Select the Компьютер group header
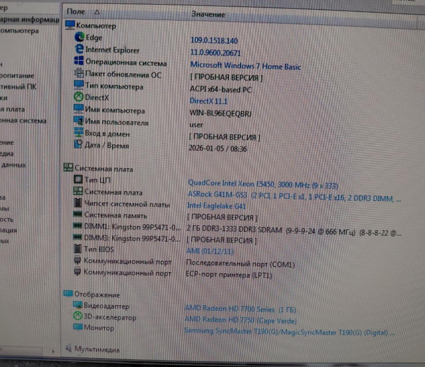 [95, 25]
